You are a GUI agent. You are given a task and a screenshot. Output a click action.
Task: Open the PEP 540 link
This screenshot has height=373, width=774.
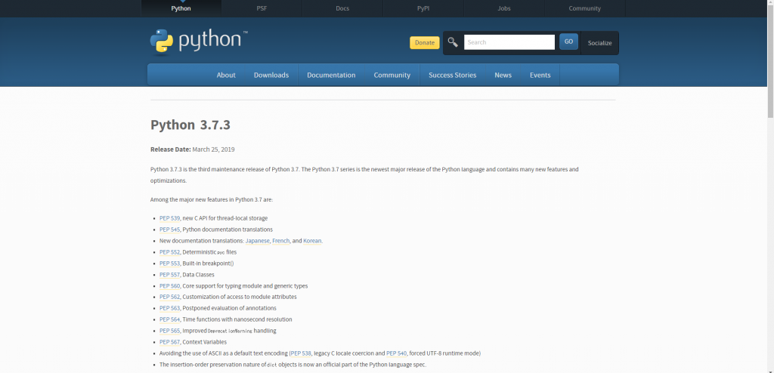coord(396,353)
